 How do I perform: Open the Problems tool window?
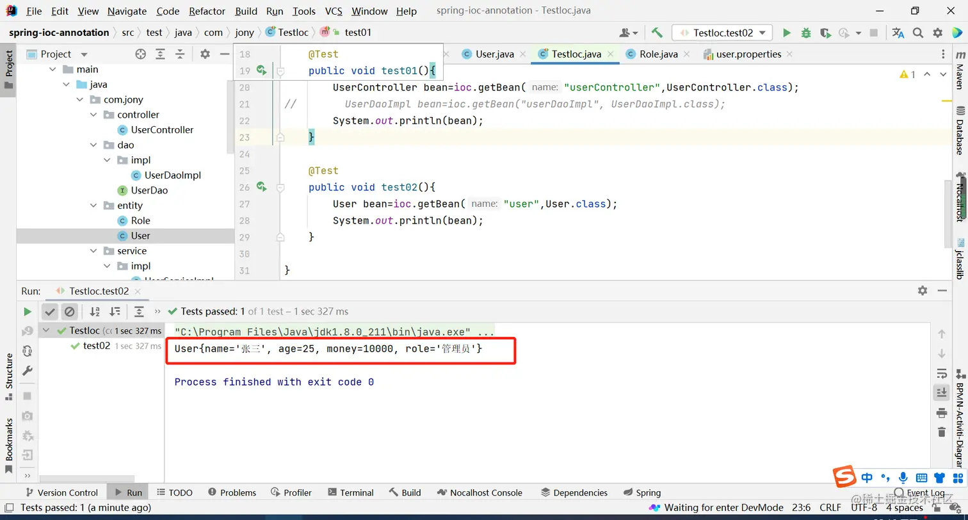tap(231, 492)
